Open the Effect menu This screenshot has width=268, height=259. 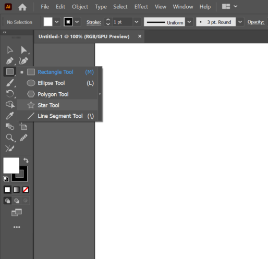[141, 7]
